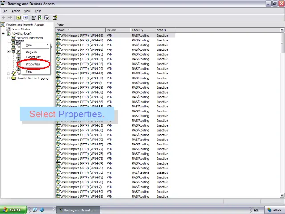The height and width of the screenshot is (214, 285).
Task: Open the Action menu
Action: point(16,11)
